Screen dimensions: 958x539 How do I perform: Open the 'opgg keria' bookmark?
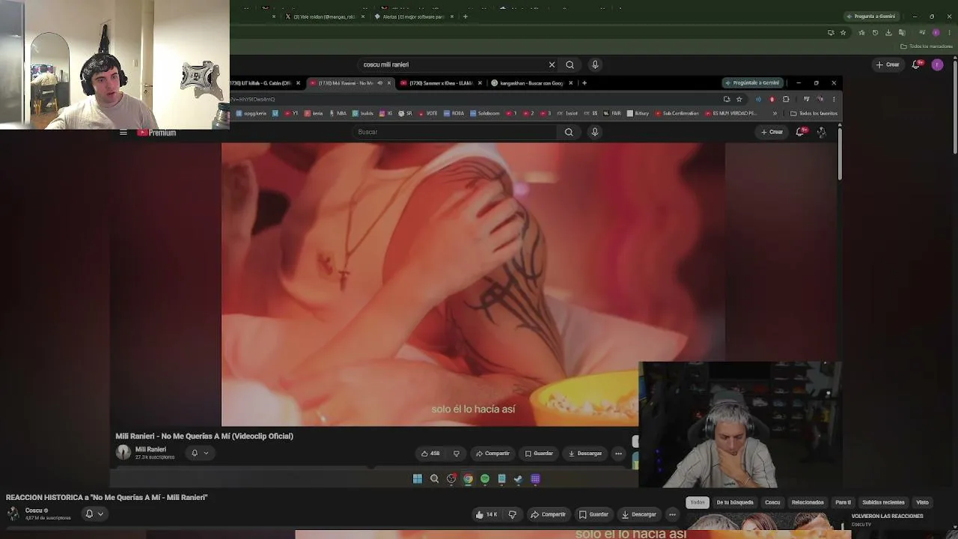251,114
